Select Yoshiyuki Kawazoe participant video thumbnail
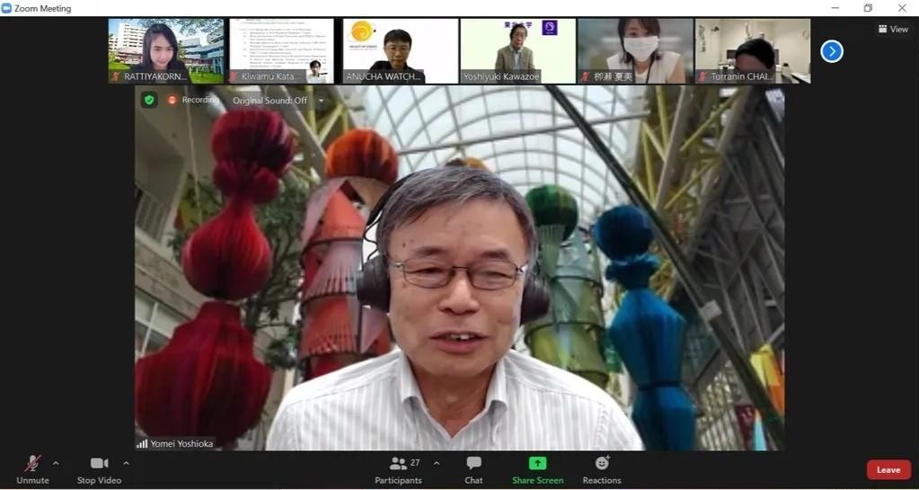 (517, 50)
